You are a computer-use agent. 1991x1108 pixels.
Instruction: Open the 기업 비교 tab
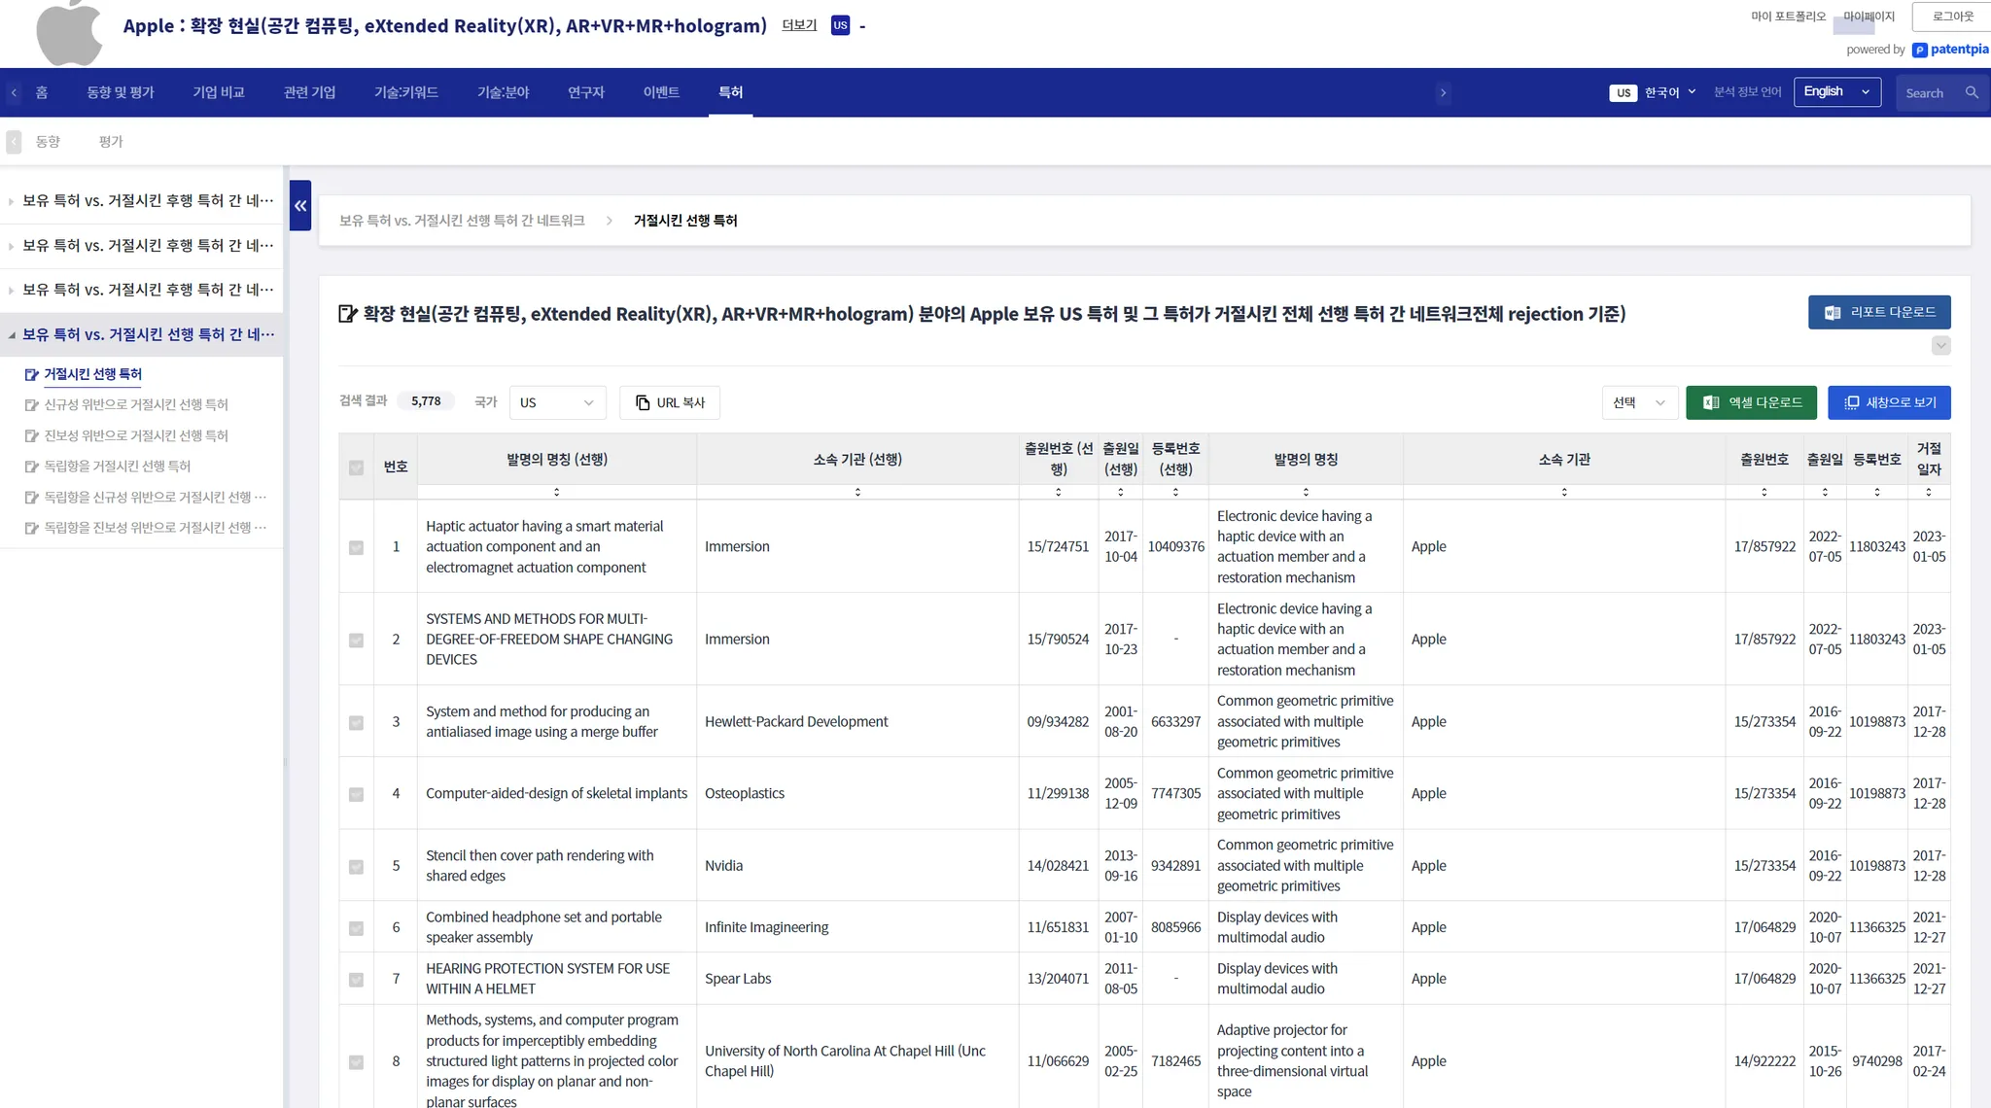218,92
